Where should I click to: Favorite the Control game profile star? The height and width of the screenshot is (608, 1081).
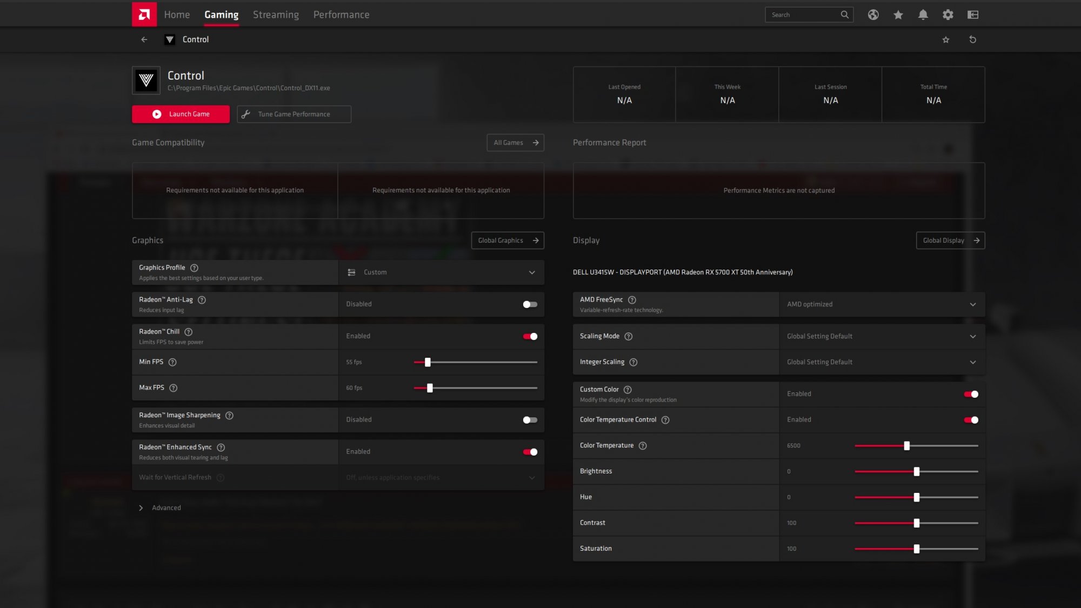945,39
